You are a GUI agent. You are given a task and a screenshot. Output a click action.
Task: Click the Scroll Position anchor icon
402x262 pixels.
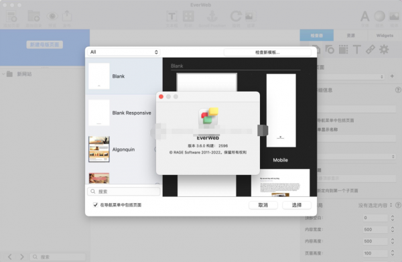(x=212, y=16)
